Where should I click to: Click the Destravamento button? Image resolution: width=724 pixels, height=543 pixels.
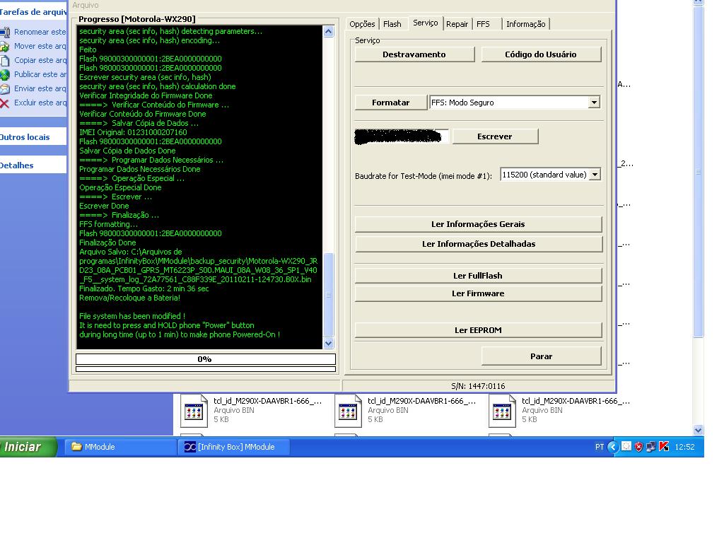point(414,54)
